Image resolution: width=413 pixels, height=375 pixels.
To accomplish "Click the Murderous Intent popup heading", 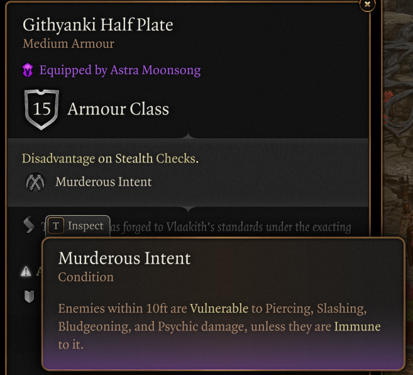I will click(124, 258).
